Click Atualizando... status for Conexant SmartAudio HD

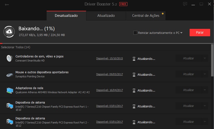pyautogui.click(x=146, y=59)
